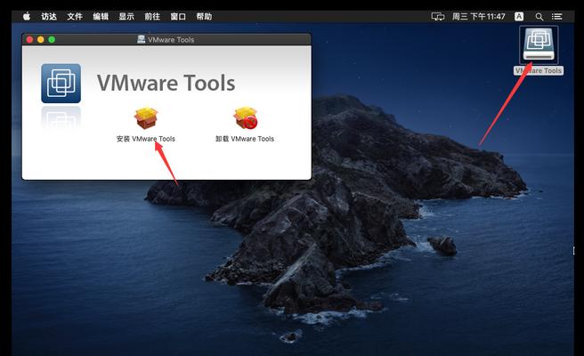Open the 文件 menu
The height and width of the screenshot is (356, 584).
click(x=75, y=16)
